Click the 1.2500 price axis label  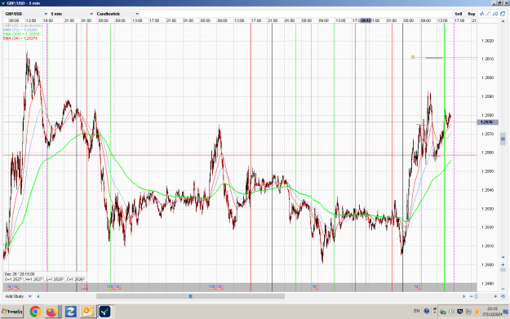click(x=487, y=264)
